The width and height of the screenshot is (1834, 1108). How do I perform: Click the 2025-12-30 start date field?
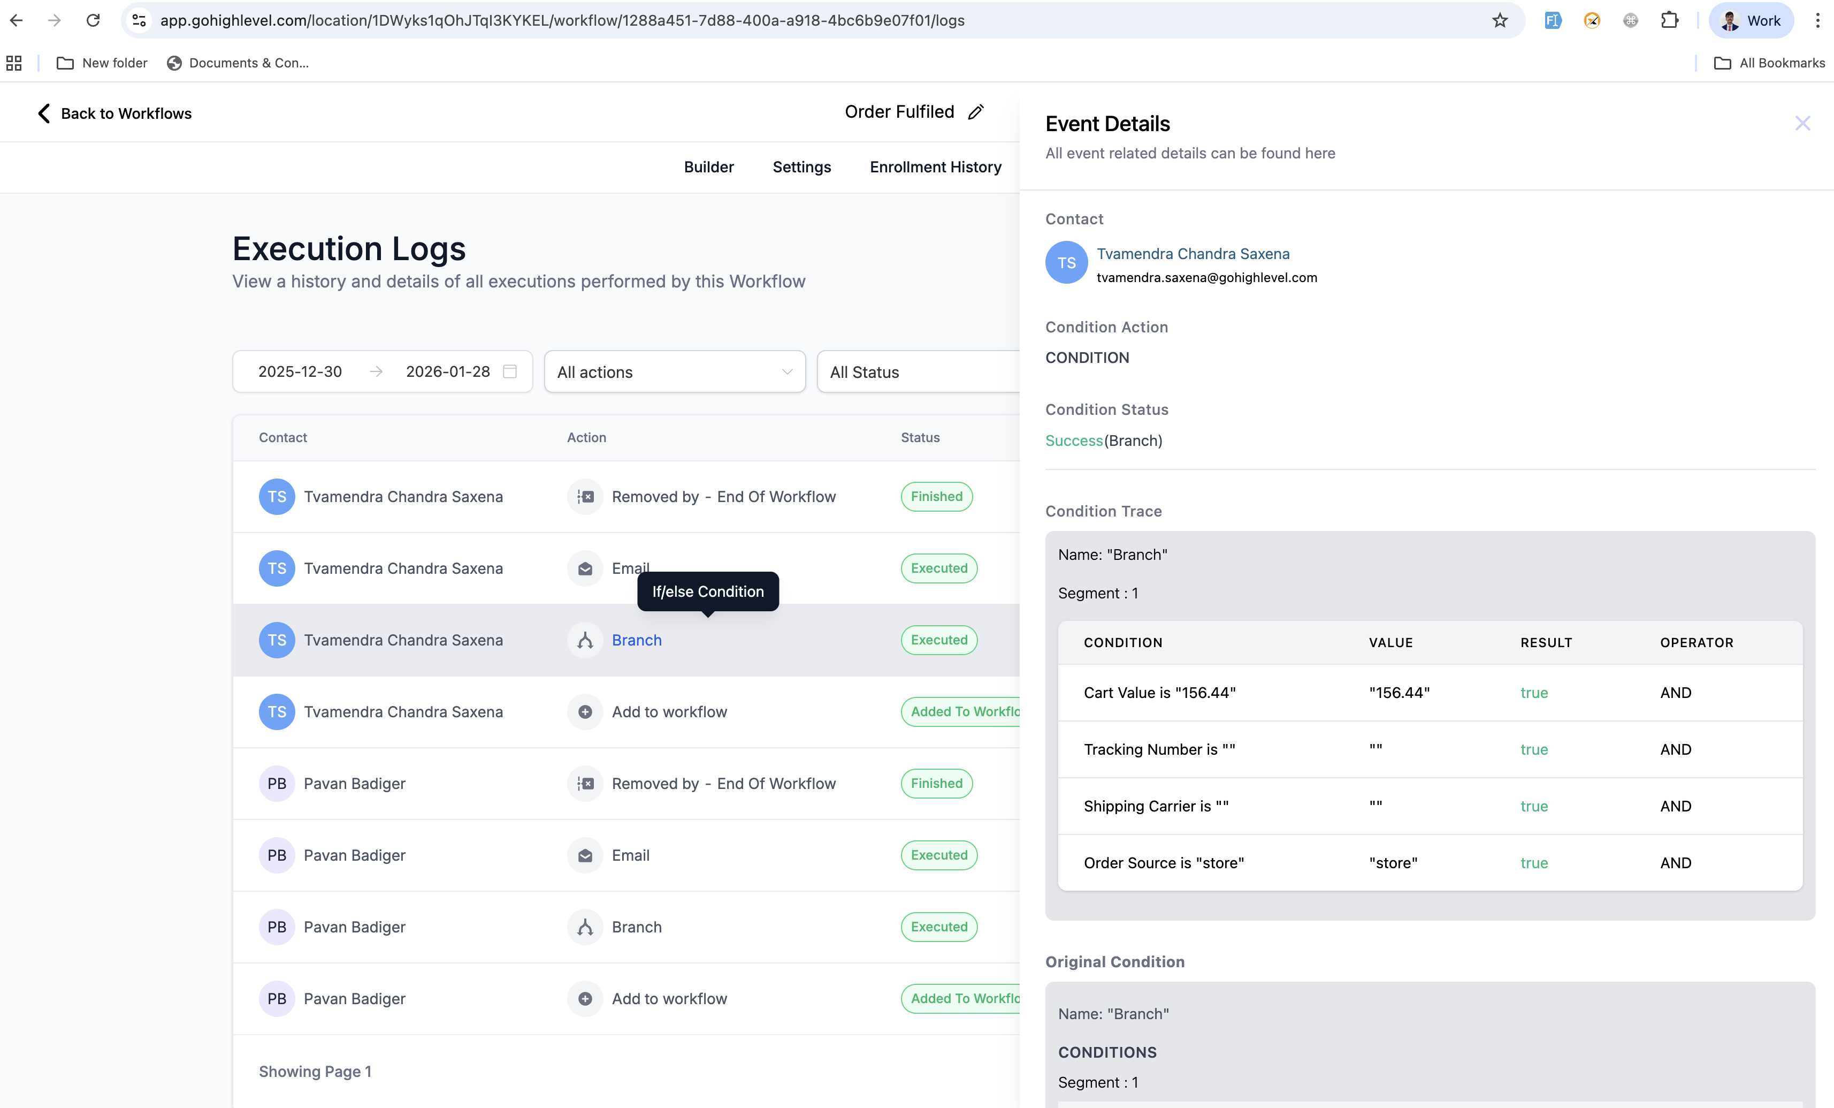(x=300, y=371)
